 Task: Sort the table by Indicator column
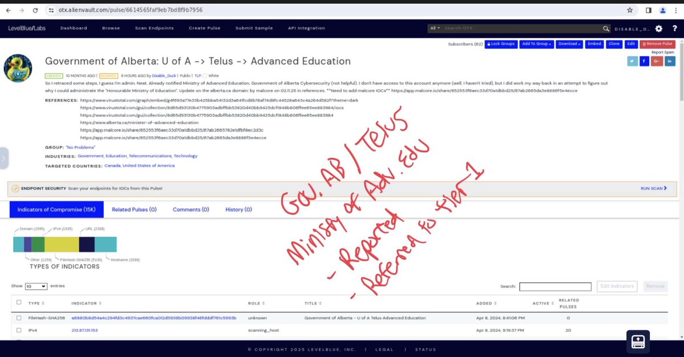[86, 303]
